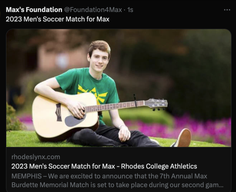Viewport: 236px width, 192px height.
Task: Open the link card photo of guitarist
Action: tap(119, 88)
